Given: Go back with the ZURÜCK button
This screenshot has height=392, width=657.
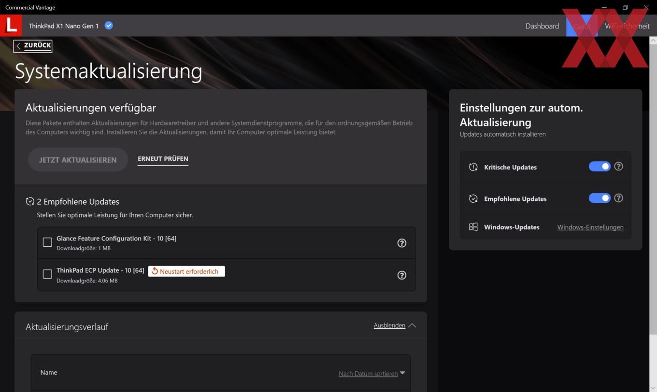Looking at the screenshot, I should 33,45.
